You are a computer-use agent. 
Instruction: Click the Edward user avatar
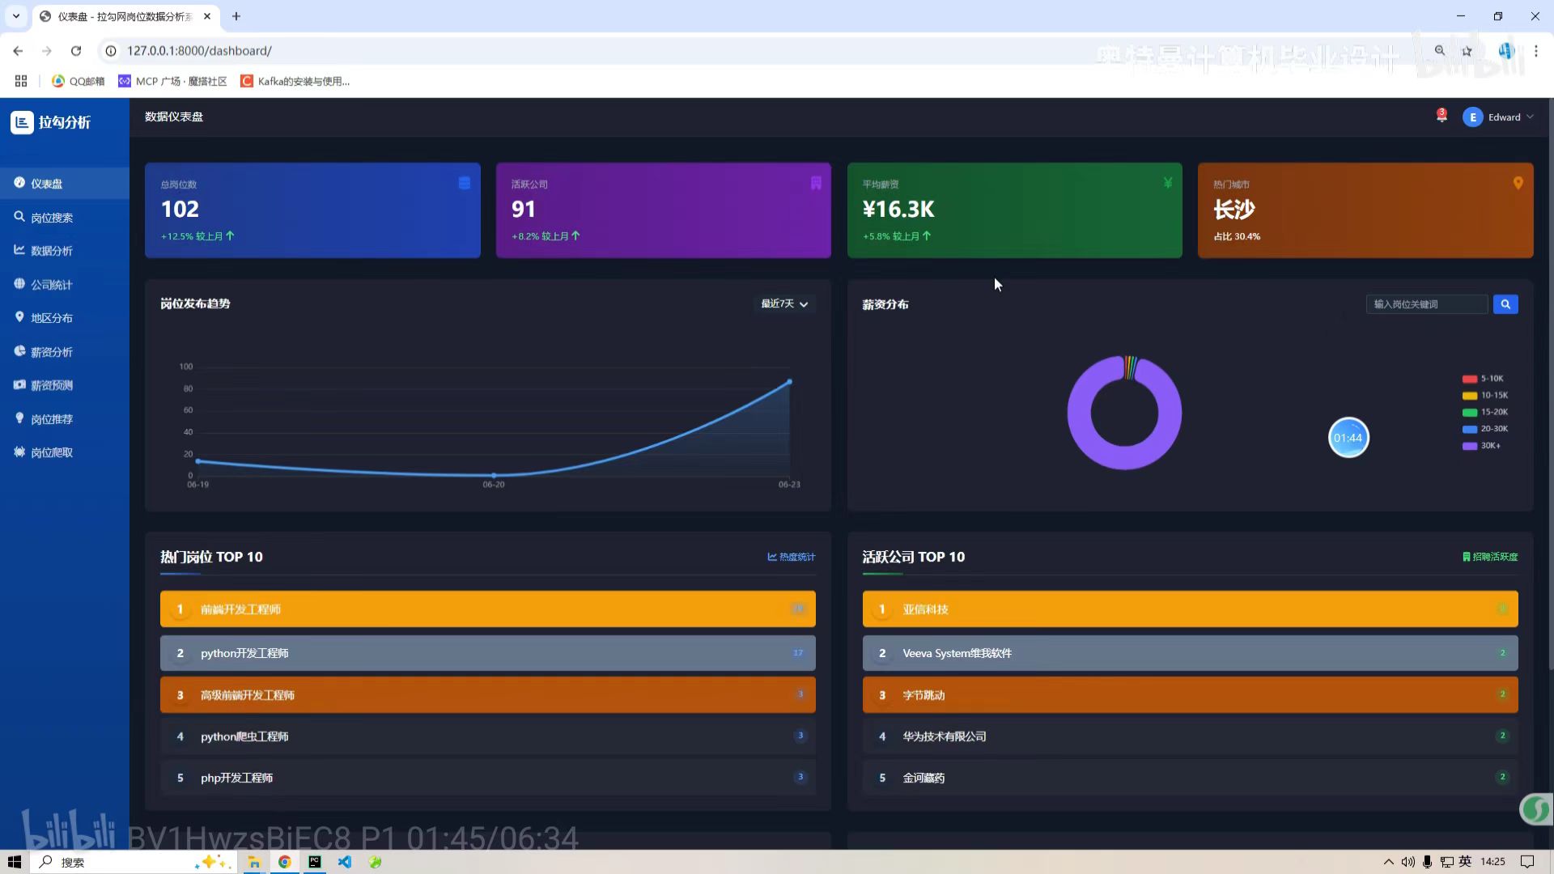[1472, 117]
